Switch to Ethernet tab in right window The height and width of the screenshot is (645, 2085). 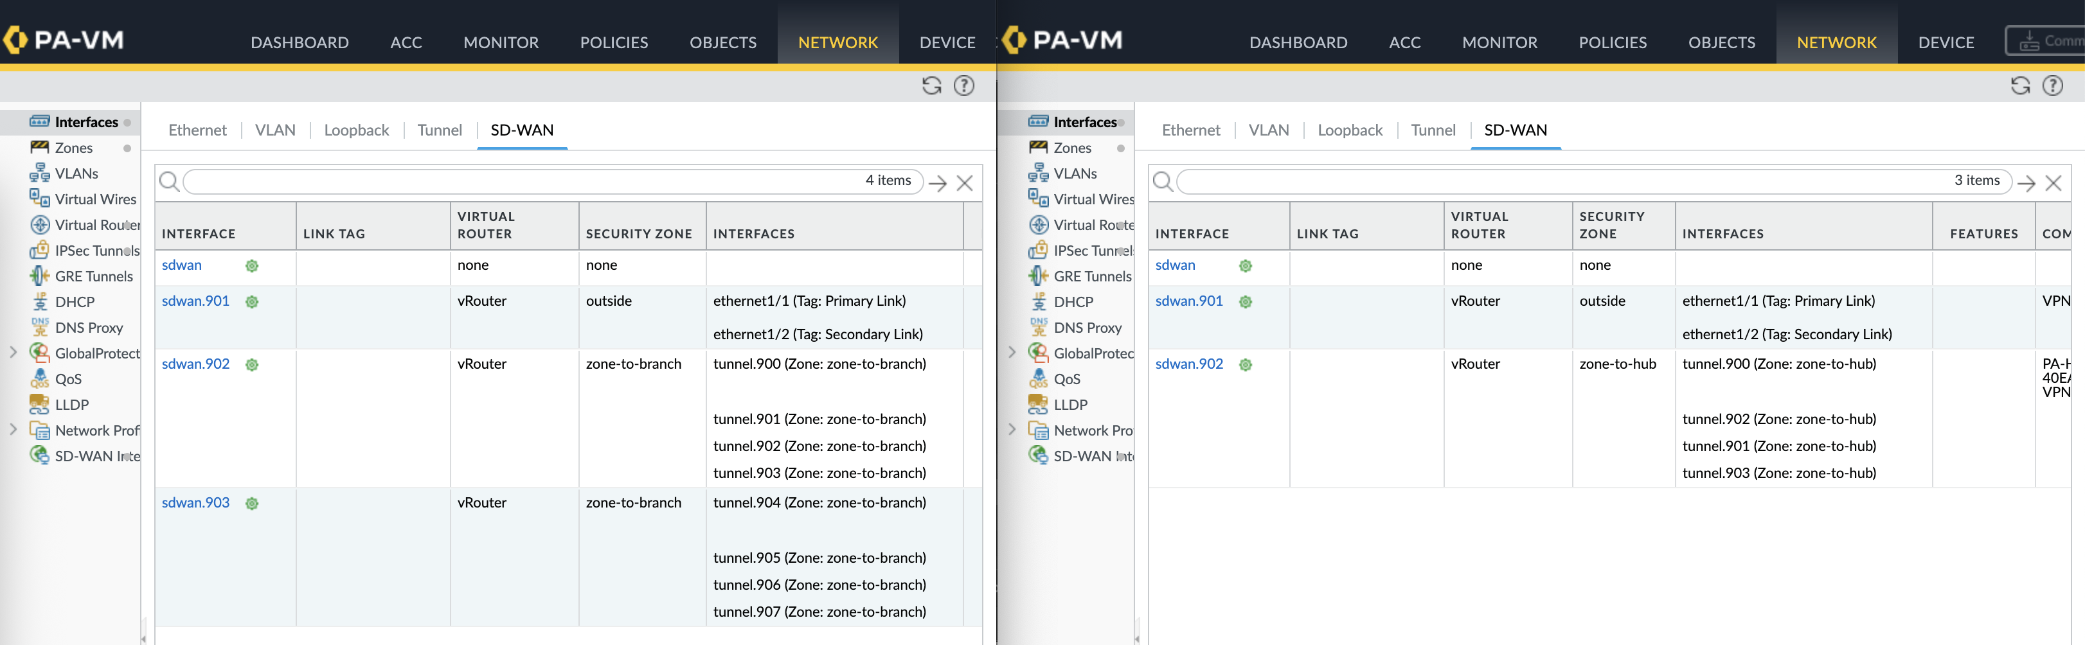tap(1190, 130)
